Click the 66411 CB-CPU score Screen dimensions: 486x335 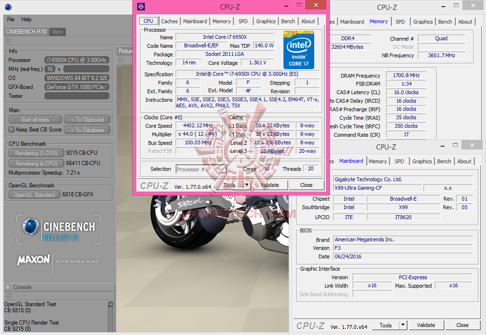83,163
